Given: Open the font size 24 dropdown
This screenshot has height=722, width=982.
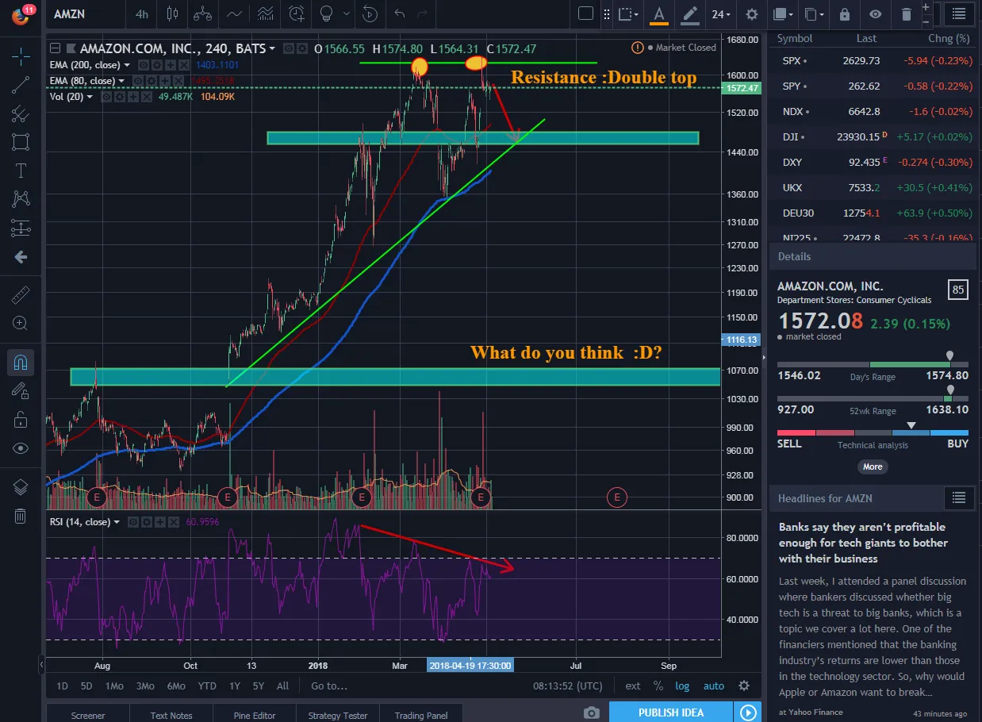Looking at the screenshot, I should click(x=721, y=13).
